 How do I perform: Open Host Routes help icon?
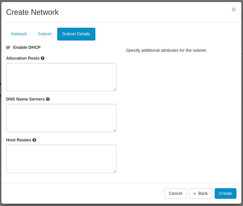pyautogui.click(x=34, y=140)
